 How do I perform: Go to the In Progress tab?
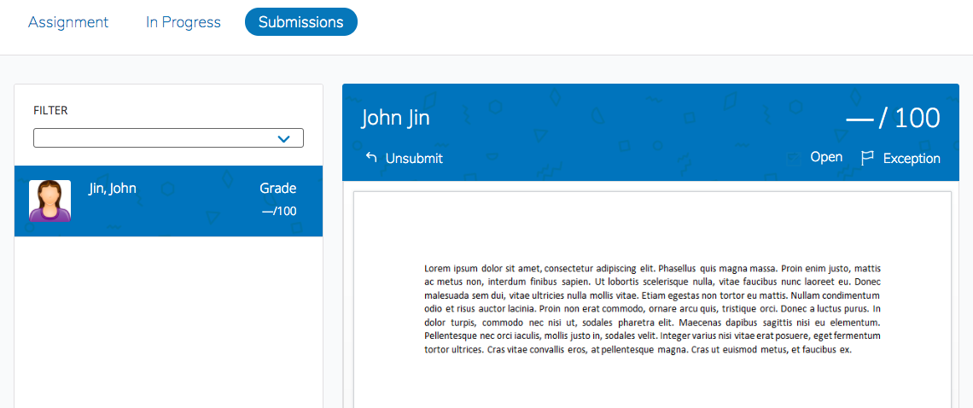click(x=183, y=22)
